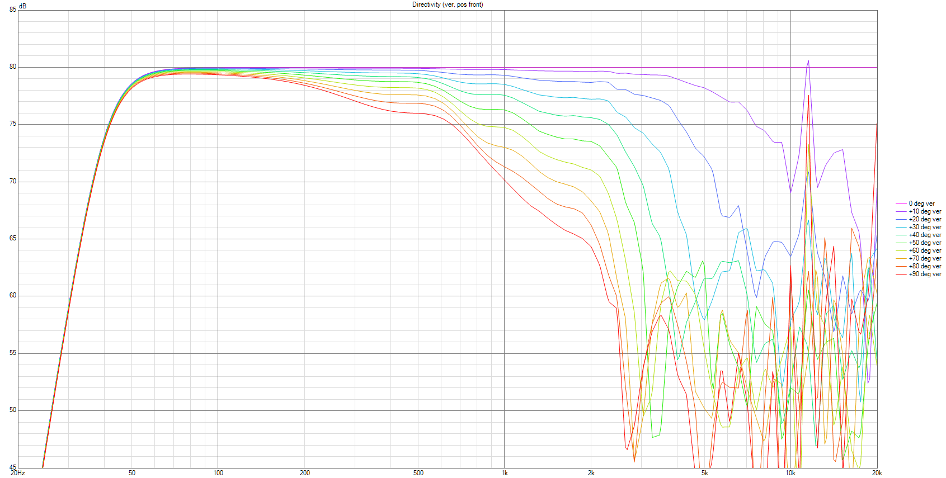Screen dimensions: 946x478
Task: Select the +20 deg ver legend entry
Action: pyautogui.click(x=919, y=220)
